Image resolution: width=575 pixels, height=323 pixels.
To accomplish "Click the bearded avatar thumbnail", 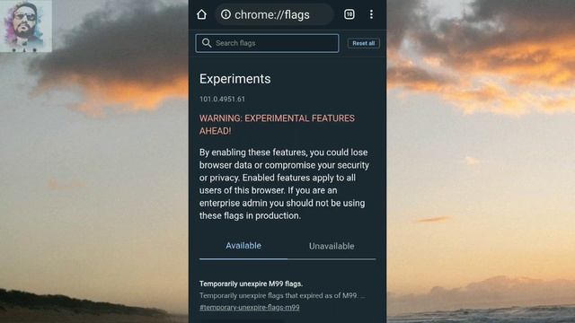I will point(26,26).
